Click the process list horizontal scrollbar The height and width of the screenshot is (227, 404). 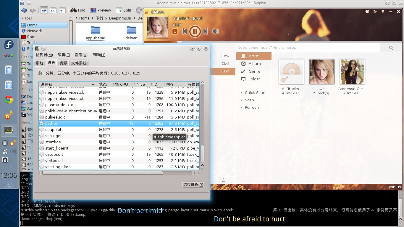pyautogui.click(x=103, y=173)
